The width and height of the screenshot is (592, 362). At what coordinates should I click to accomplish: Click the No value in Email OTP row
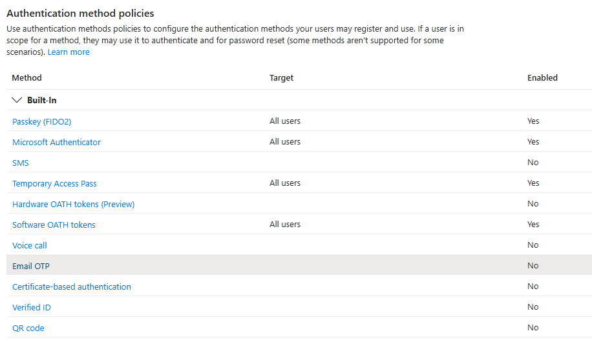(533, 265)
